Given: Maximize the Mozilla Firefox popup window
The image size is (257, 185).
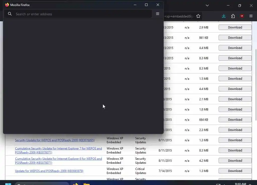Looking at the screenshot, I should coord(146,5).
